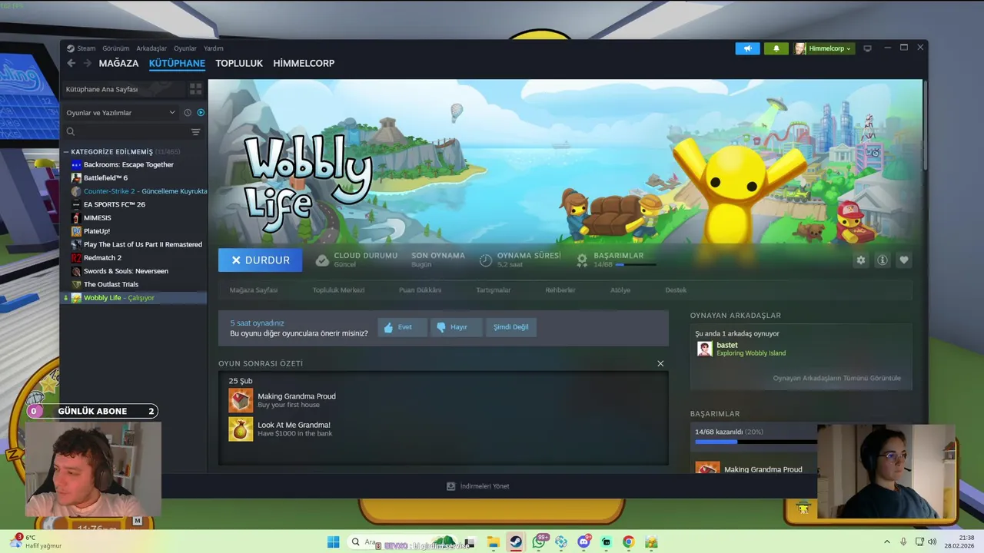
Task: Open the Arkadaşlar menu
Action: click(151, 48)
